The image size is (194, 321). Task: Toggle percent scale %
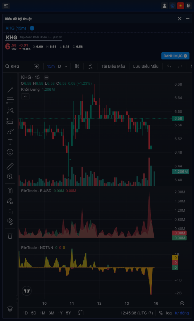click(x=161, y=313)
